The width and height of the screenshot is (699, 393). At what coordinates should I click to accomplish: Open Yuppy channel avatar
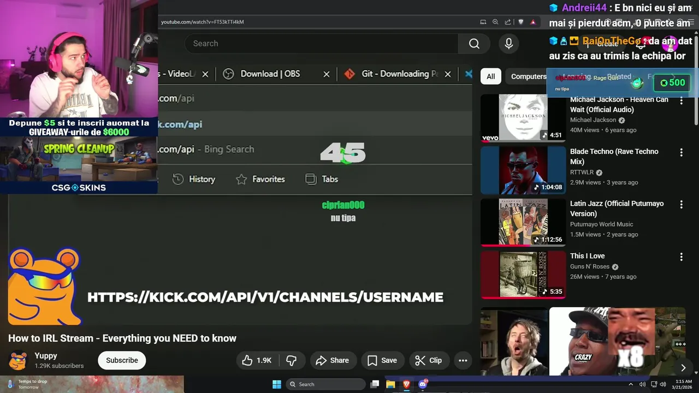pos(18,360)
